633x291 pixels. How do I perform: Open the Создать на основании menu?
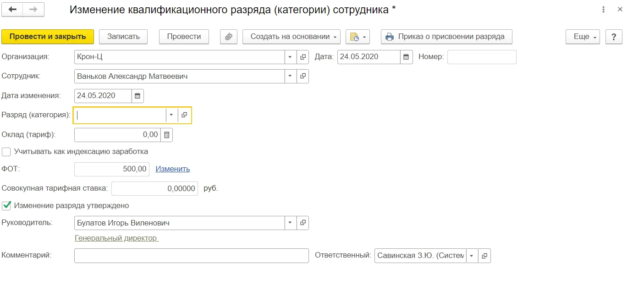pyautogui.click(x=291, y=37)
